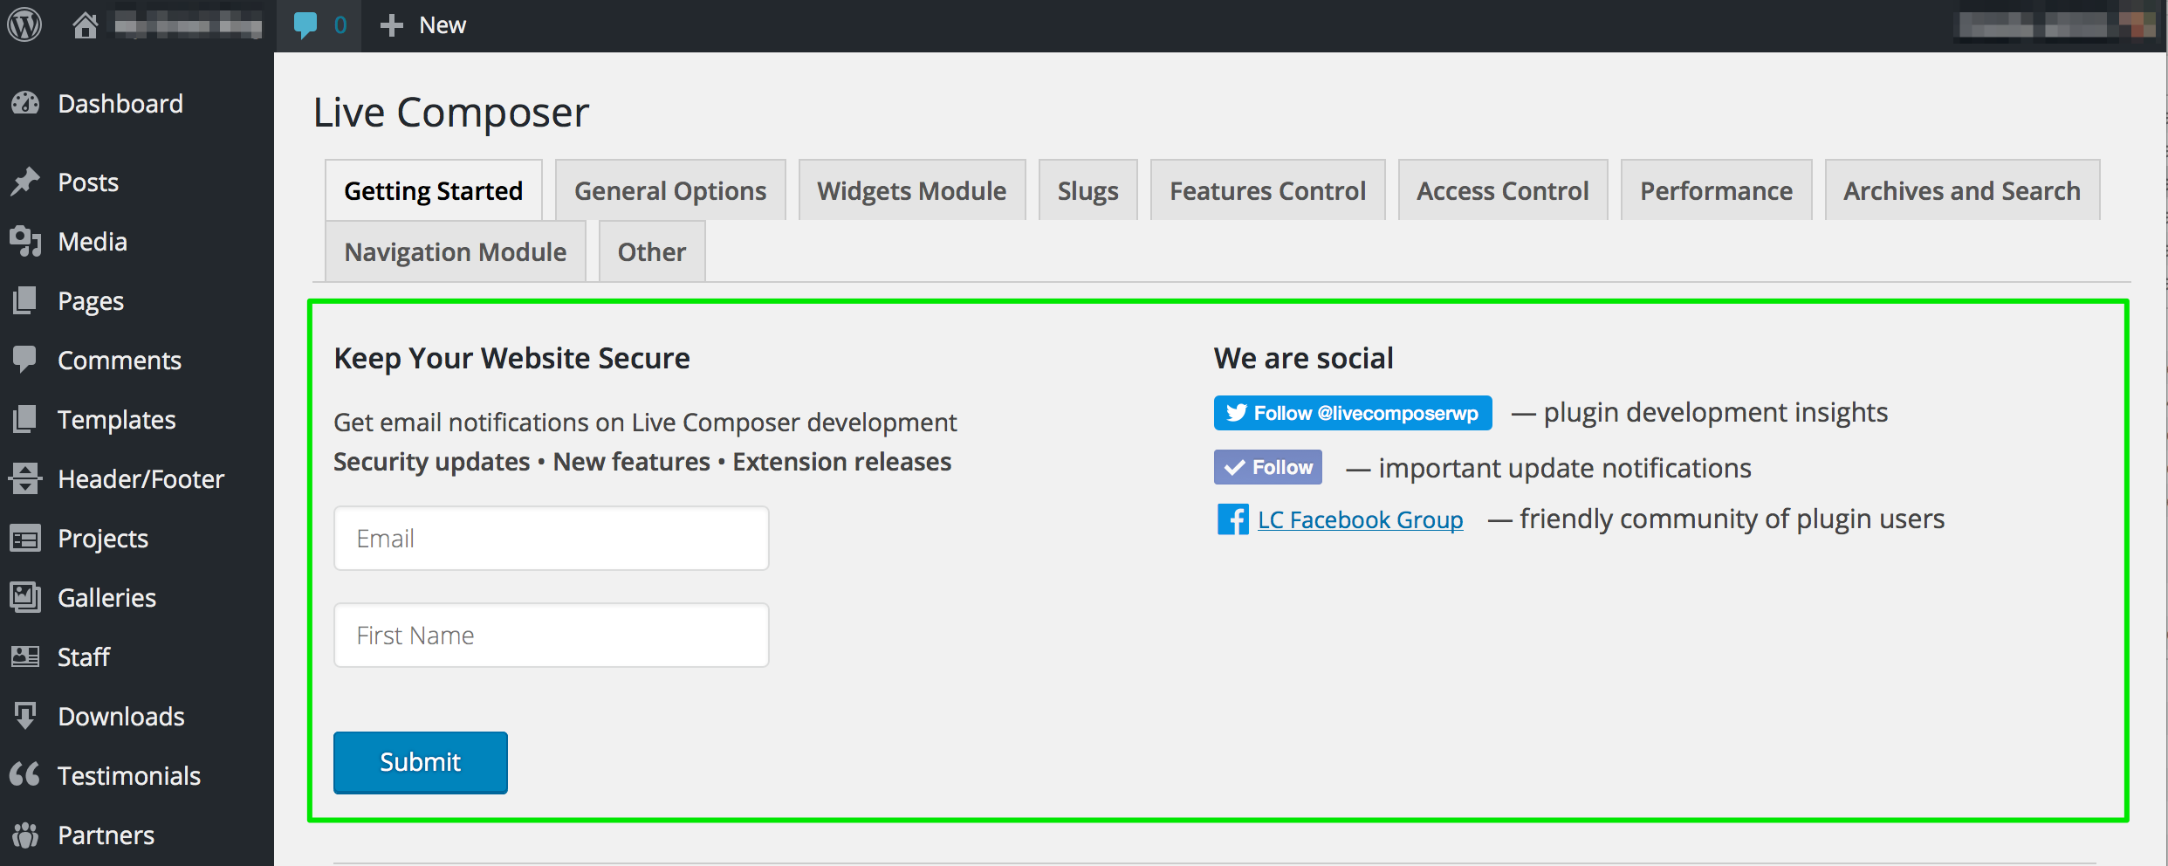This screenshot has width=2168, height=866.
Task: Open Archives and Search tab
Action: (x=1962, y=190)
